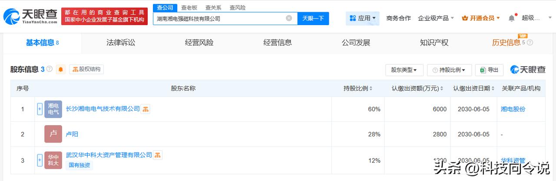
Task: Open 湘电股份 related product link
Action: click(513, 109)
